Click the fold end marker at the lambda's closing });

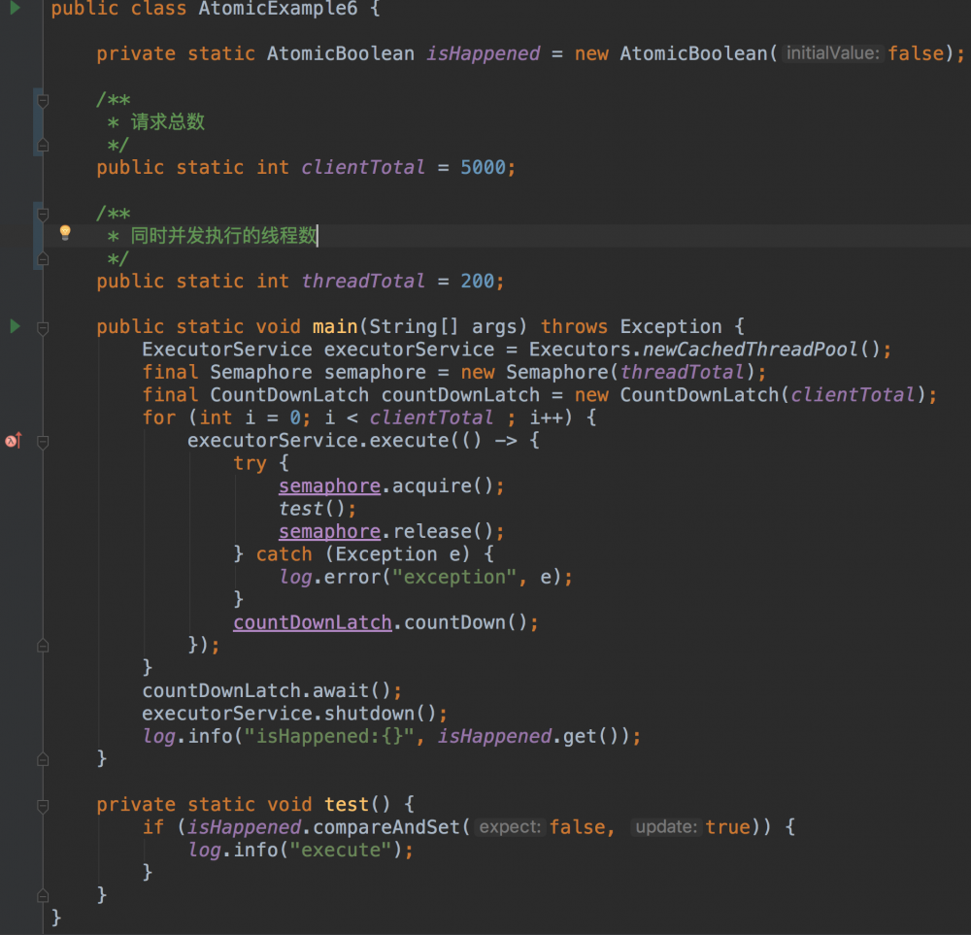43,646
